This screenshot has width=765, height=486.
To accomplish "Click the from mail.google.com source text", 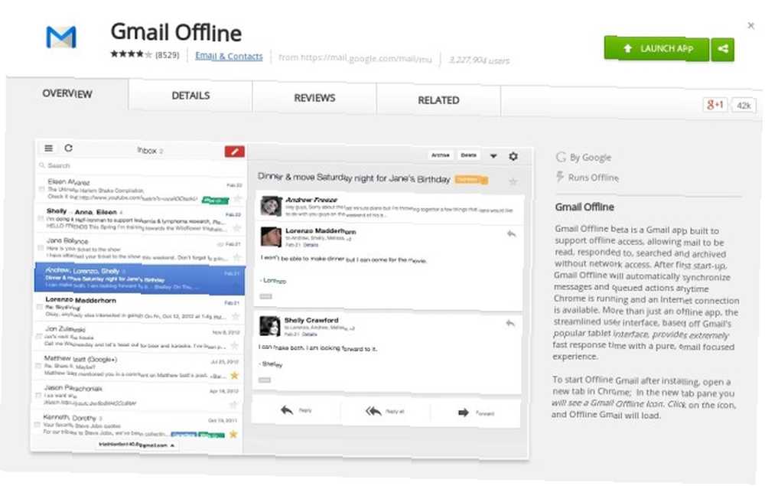I will click(x=355, y=58).
